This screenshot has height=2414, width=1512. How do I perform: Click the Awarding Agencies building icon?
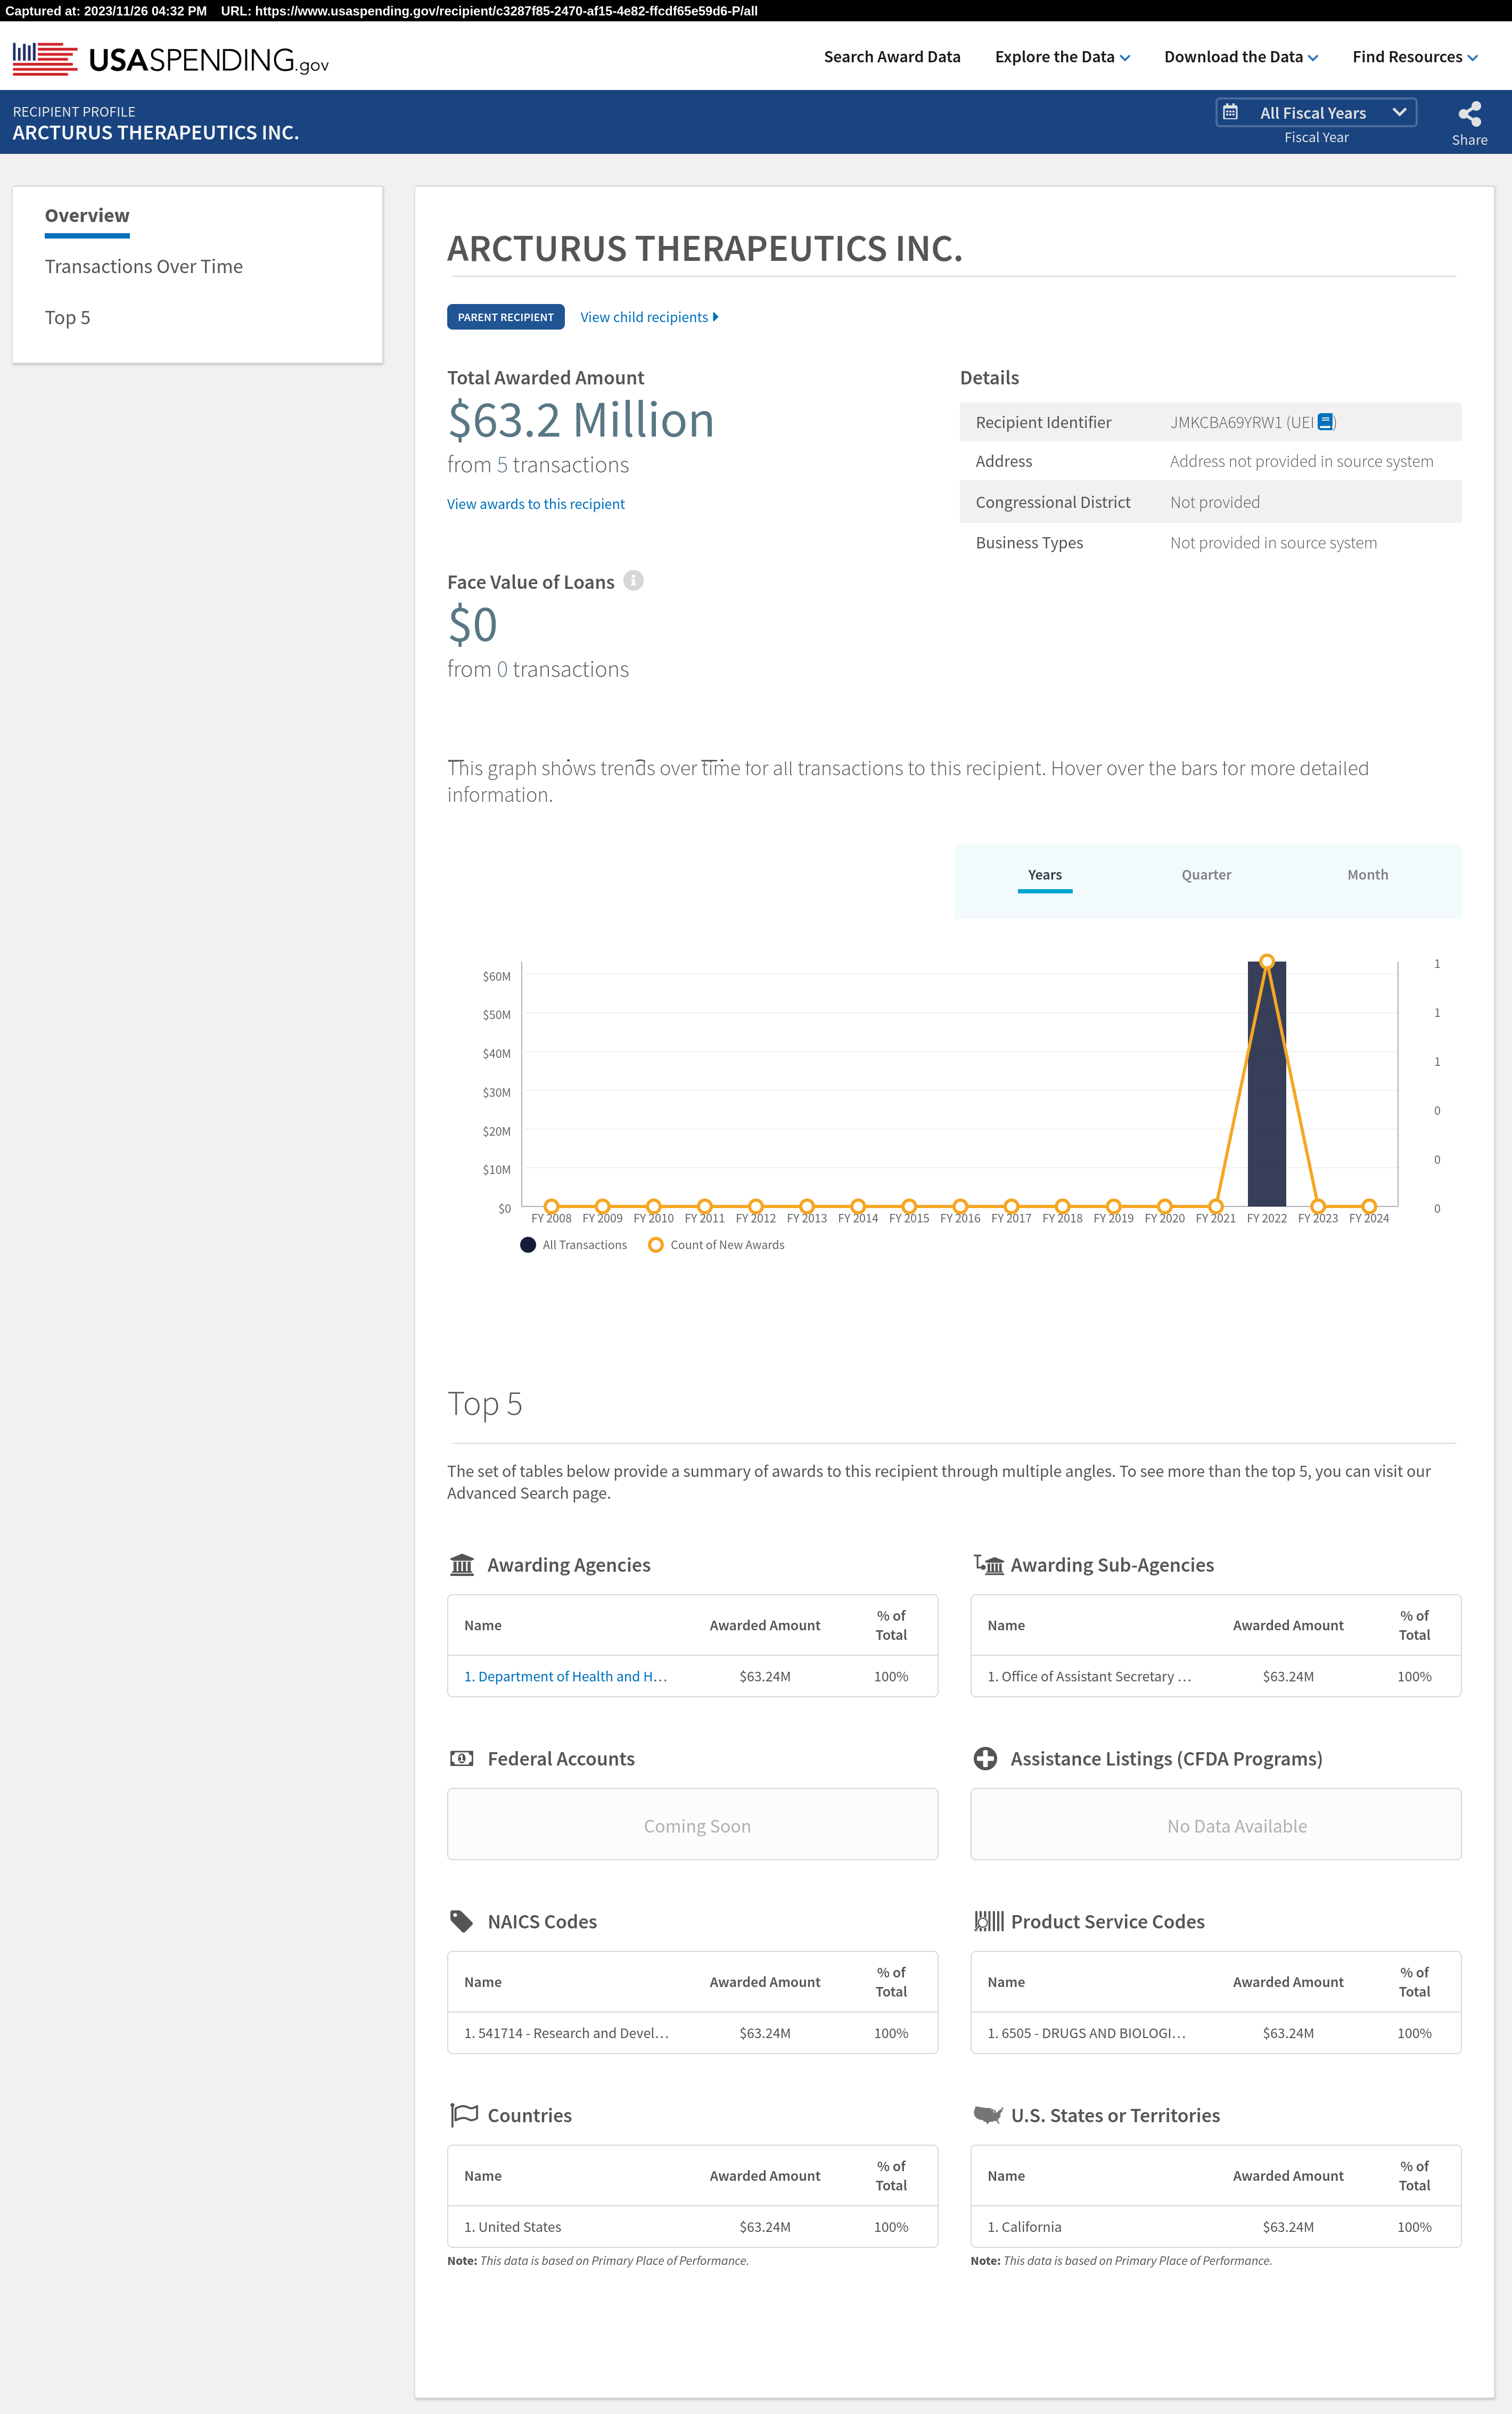pyautogui.click(x=462, y=1564)
